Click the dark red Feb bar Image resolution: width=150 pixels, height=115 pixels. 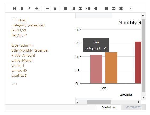138,62
